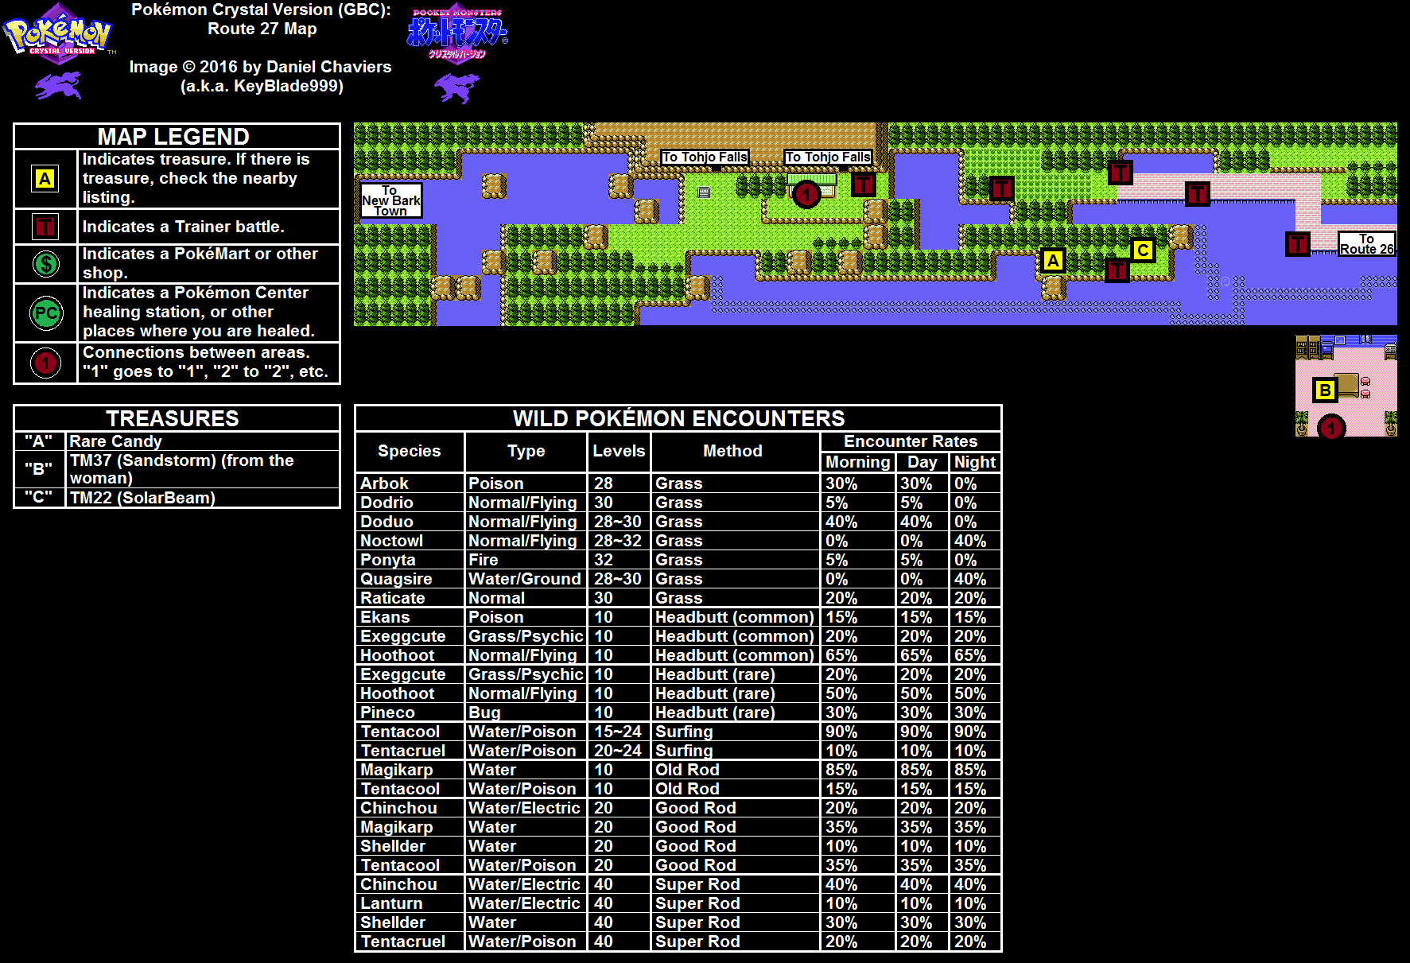The image size is (1410, 963).
Task: Click the trainer marker between treasures A and C
Action: (x=1117, y=270)
